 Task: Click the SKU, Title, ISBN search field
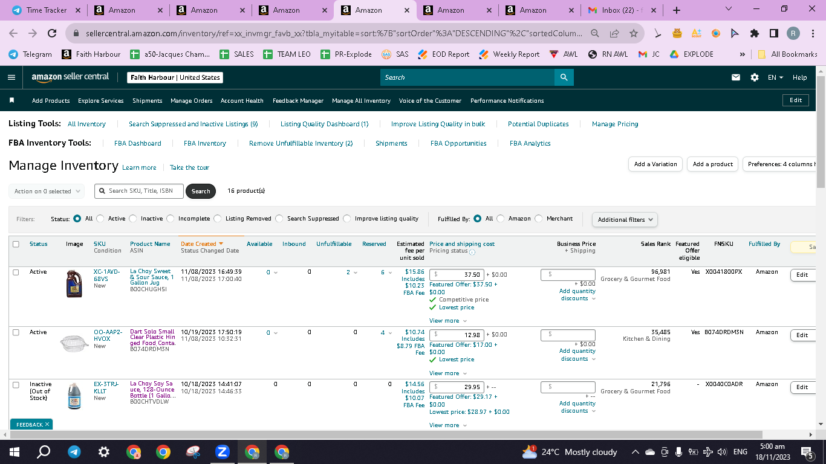(138, 191)
